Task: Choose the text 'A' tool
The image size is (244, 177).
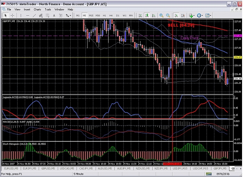Action: [54, 15]
